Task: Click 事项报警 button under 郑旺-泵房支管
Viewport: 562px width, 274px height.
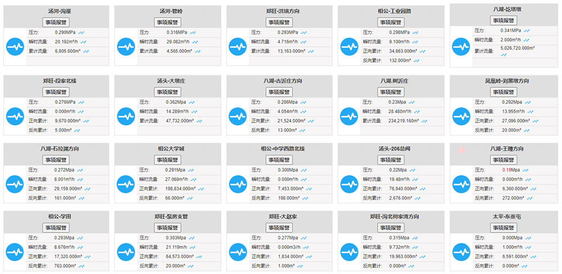Action: 167,228
